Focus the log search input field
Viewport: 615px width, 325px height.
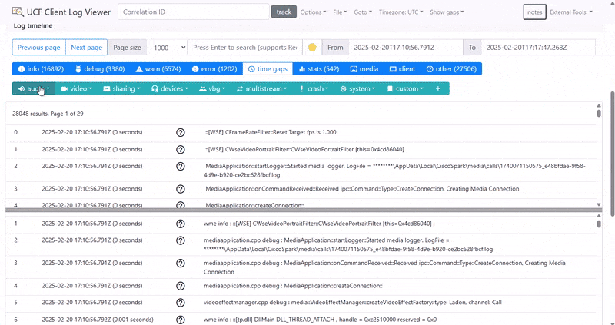click(245, 48)
